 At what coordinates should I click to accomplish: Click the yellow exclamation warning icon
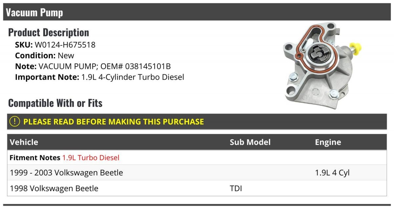[15, 121]
